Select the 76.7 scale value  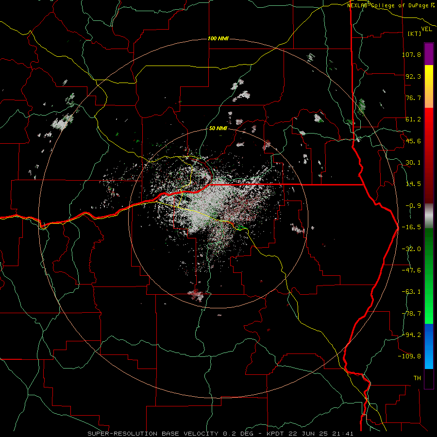pos(413,98)
